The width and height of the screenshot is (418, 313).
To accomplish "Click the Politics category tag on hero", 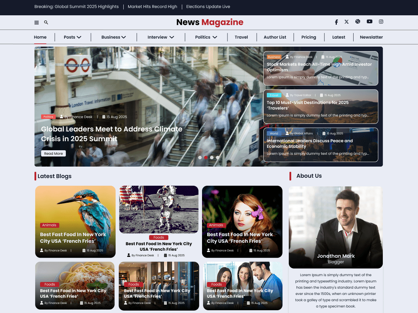I will click(x=48, y=117).
